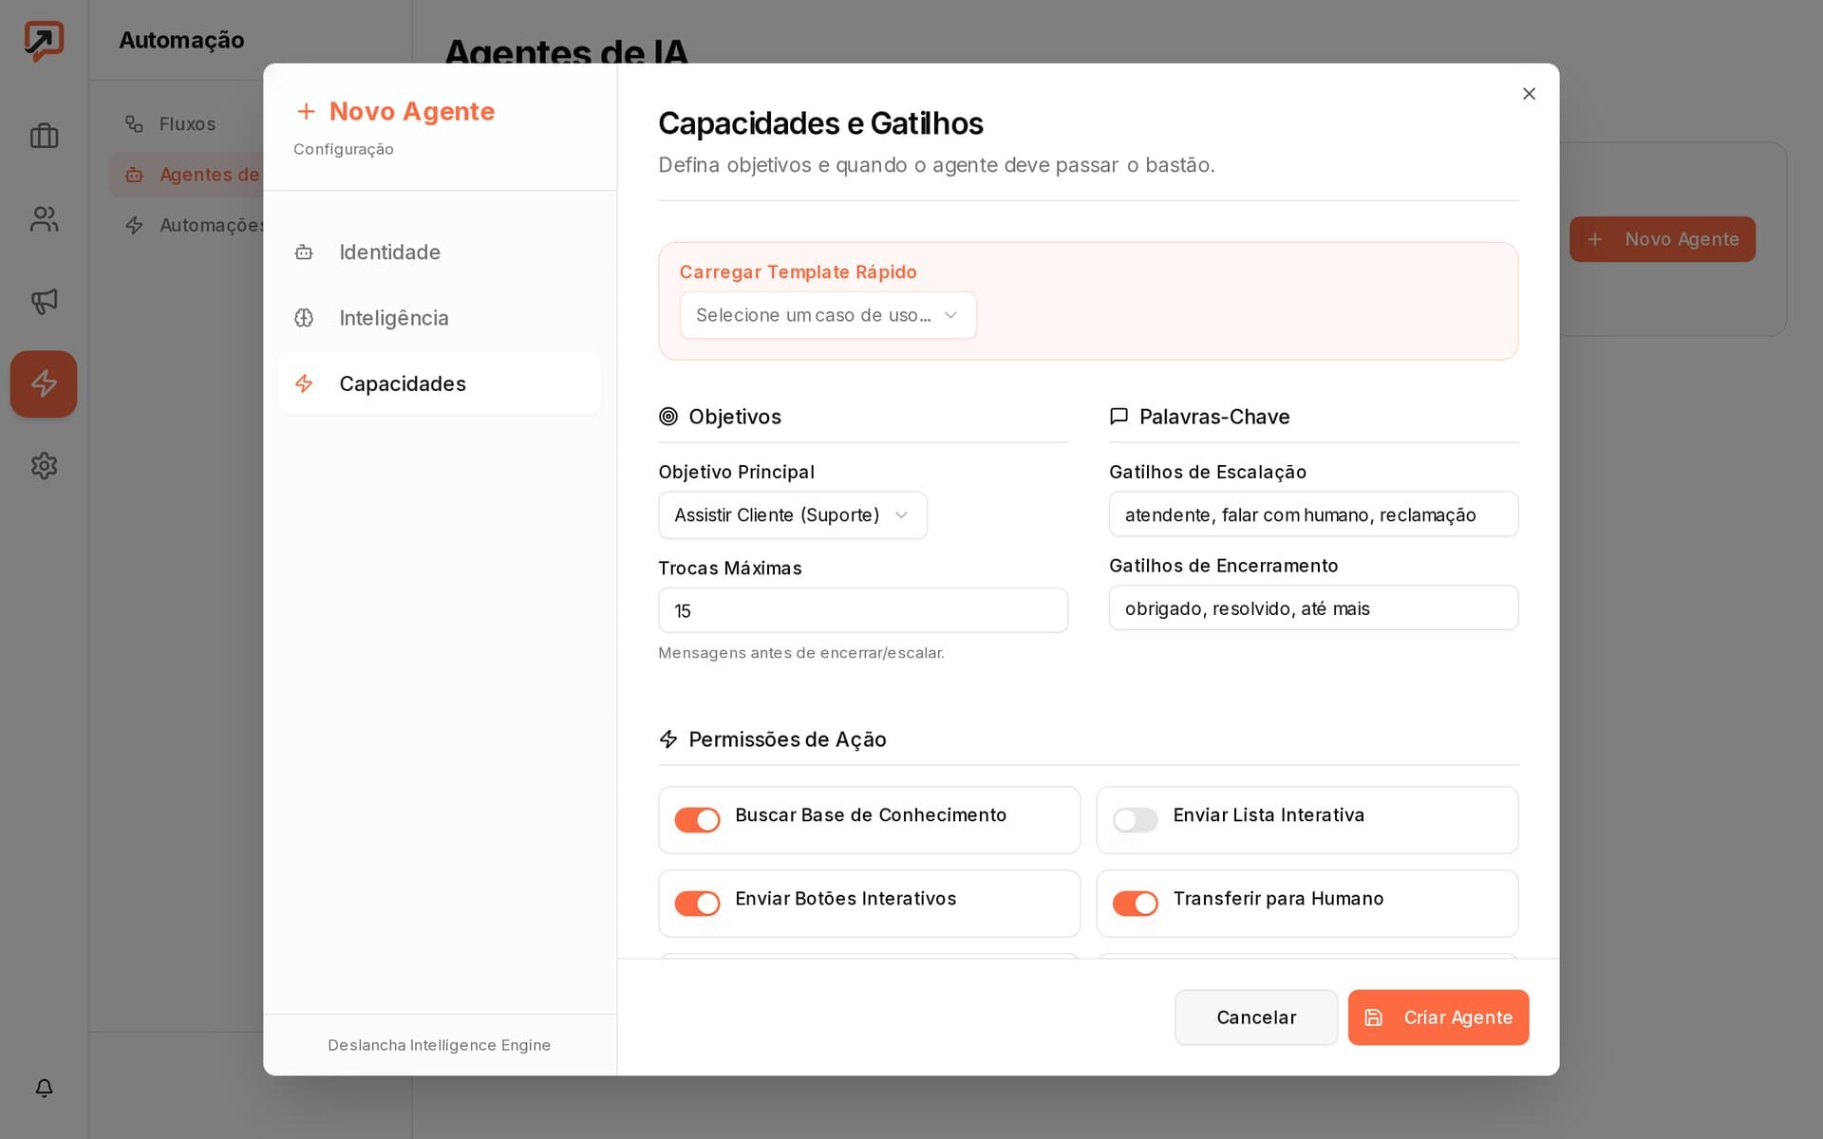Click the Fluxos workflow icon
This screenshot has width=1823, height=1139.
point(135,124)
